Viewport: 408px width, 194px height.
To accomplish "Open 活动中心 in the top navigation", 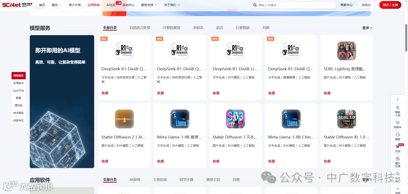I will (x=128, y=5).
